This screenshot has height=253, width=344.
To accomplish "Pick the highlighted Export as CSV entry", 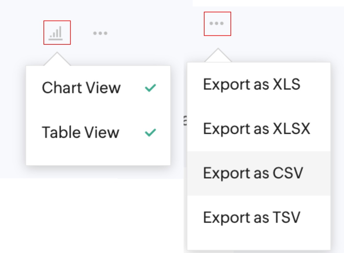I will coord(253,173).
